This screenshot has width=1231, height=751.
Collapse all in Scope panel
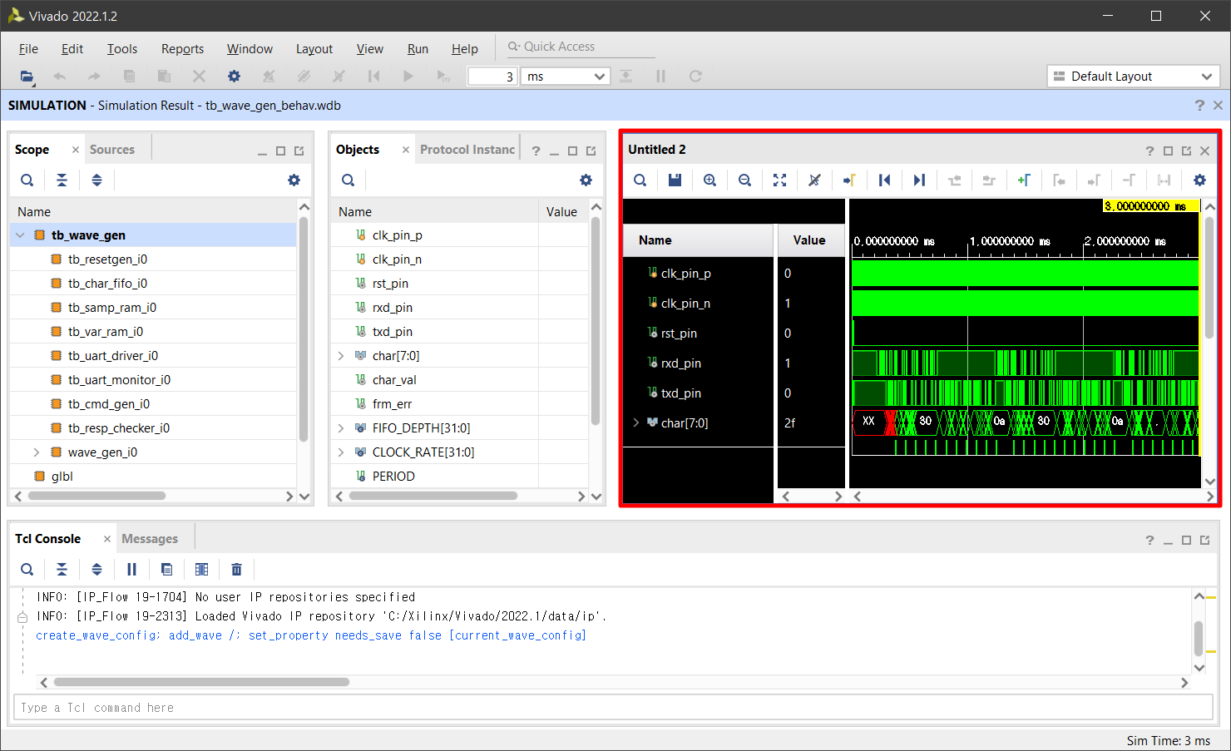[x=62, y=180]
